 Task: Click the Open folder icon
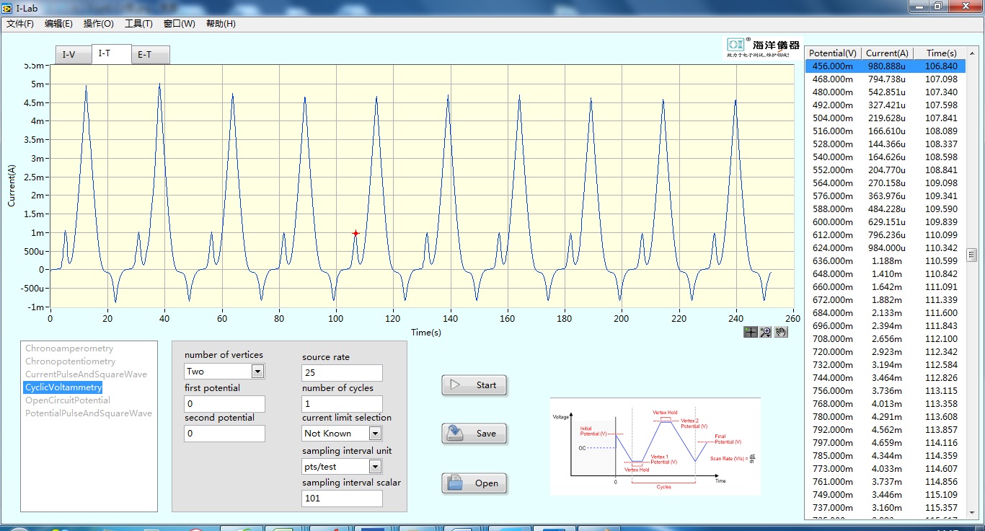pyautogui.click(x=454, y=483)
